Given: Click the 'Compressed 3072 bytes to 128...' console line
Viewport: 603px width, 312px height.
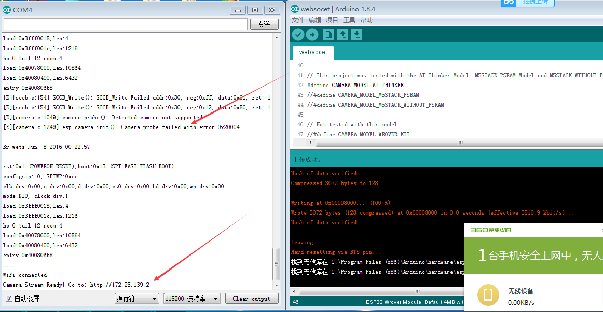Looking at the screenshot, I should pos(338,183).
